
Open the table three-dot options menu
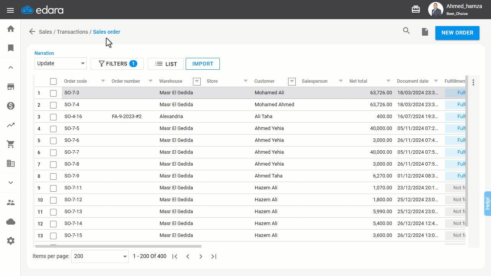(473, 82)
